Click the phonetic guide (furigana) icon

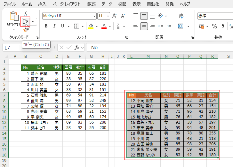[118, 26]
